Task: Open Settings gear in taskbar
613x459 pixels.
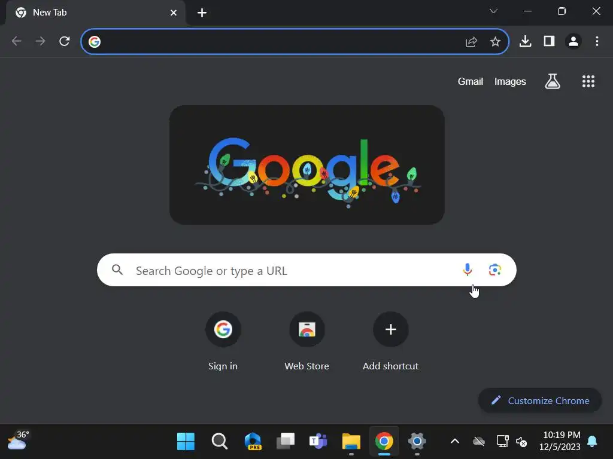Action: pos(417,442)
